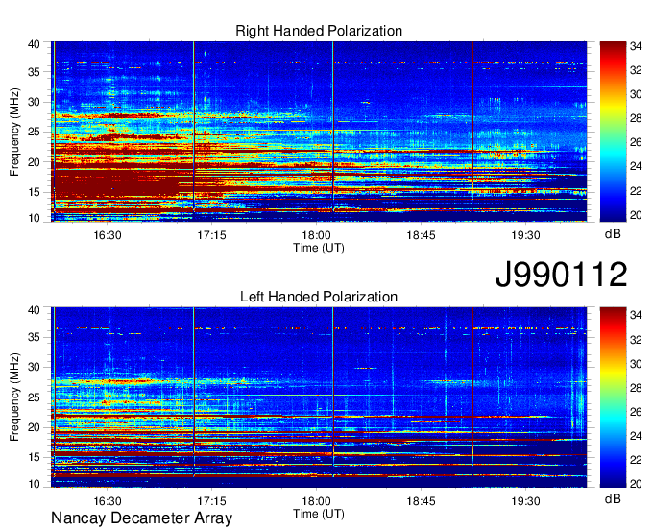The width and height of the screenshot is (653, 530).
Task: Click the 30 MHz tick of Right Handed plot
Action: click(35, 102)
